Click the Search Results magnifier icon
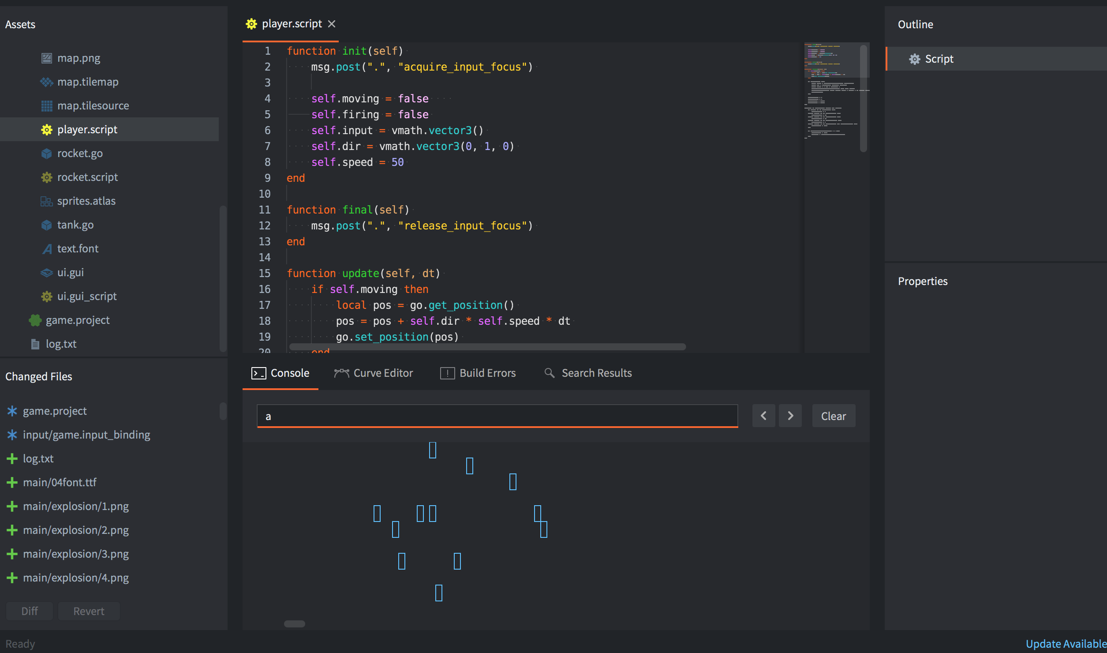The image size is (1107, 653). pos(550,373)
